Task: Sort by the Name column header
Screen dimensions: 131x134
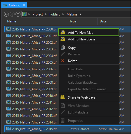Action: (12, 21)
